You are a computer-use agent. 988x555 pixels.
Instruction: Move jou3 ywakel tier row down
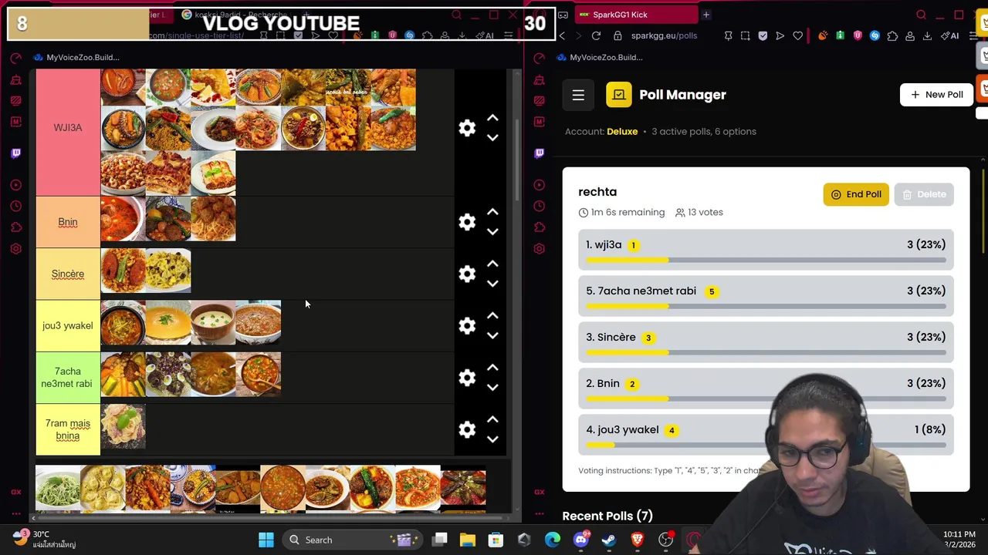pyautogui.click(x=492, y=335)
